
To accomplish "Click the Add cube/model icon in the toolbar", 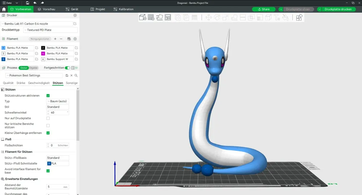I will [143, 17].
